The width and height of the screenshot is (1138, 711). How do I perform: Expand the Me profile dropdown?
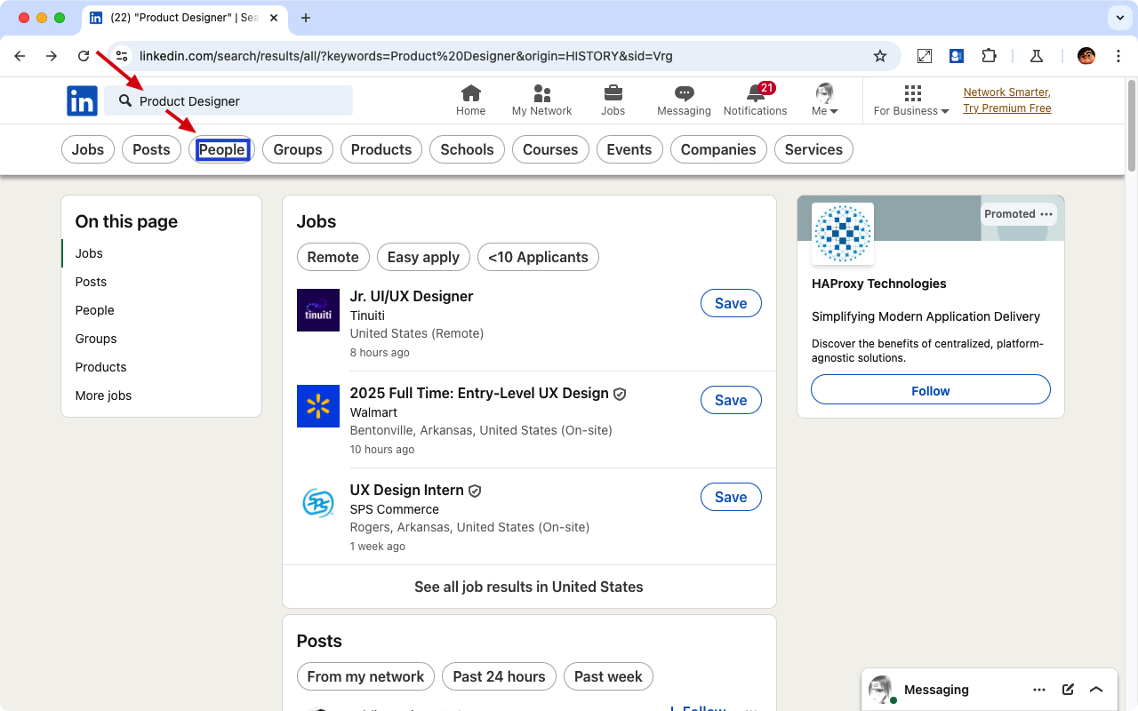(825, 111)
